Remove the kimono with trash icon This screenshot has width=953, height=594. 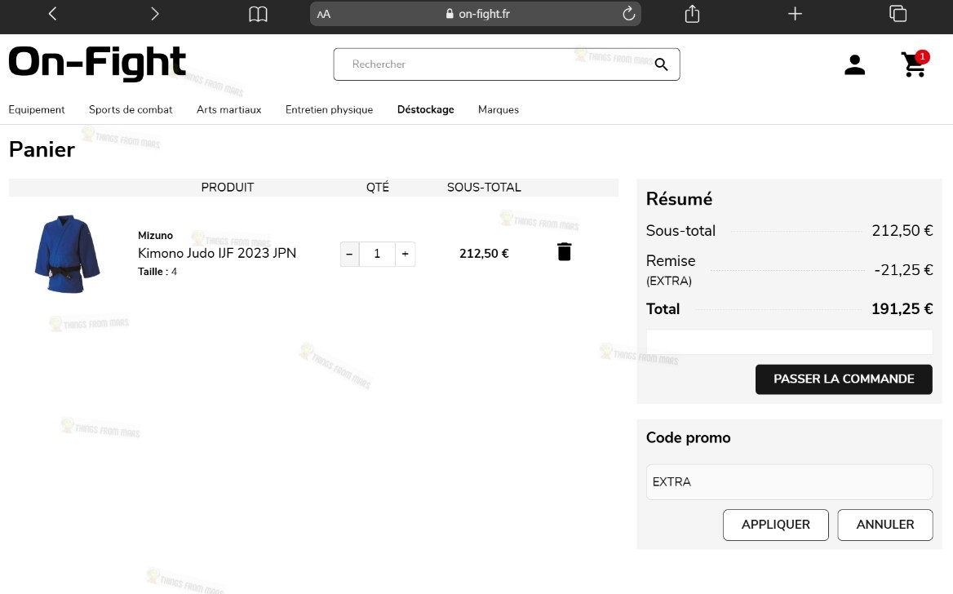click(x=564, y=251)
